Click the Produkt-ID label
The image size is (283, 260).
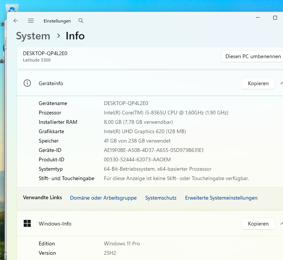(52, 159)
